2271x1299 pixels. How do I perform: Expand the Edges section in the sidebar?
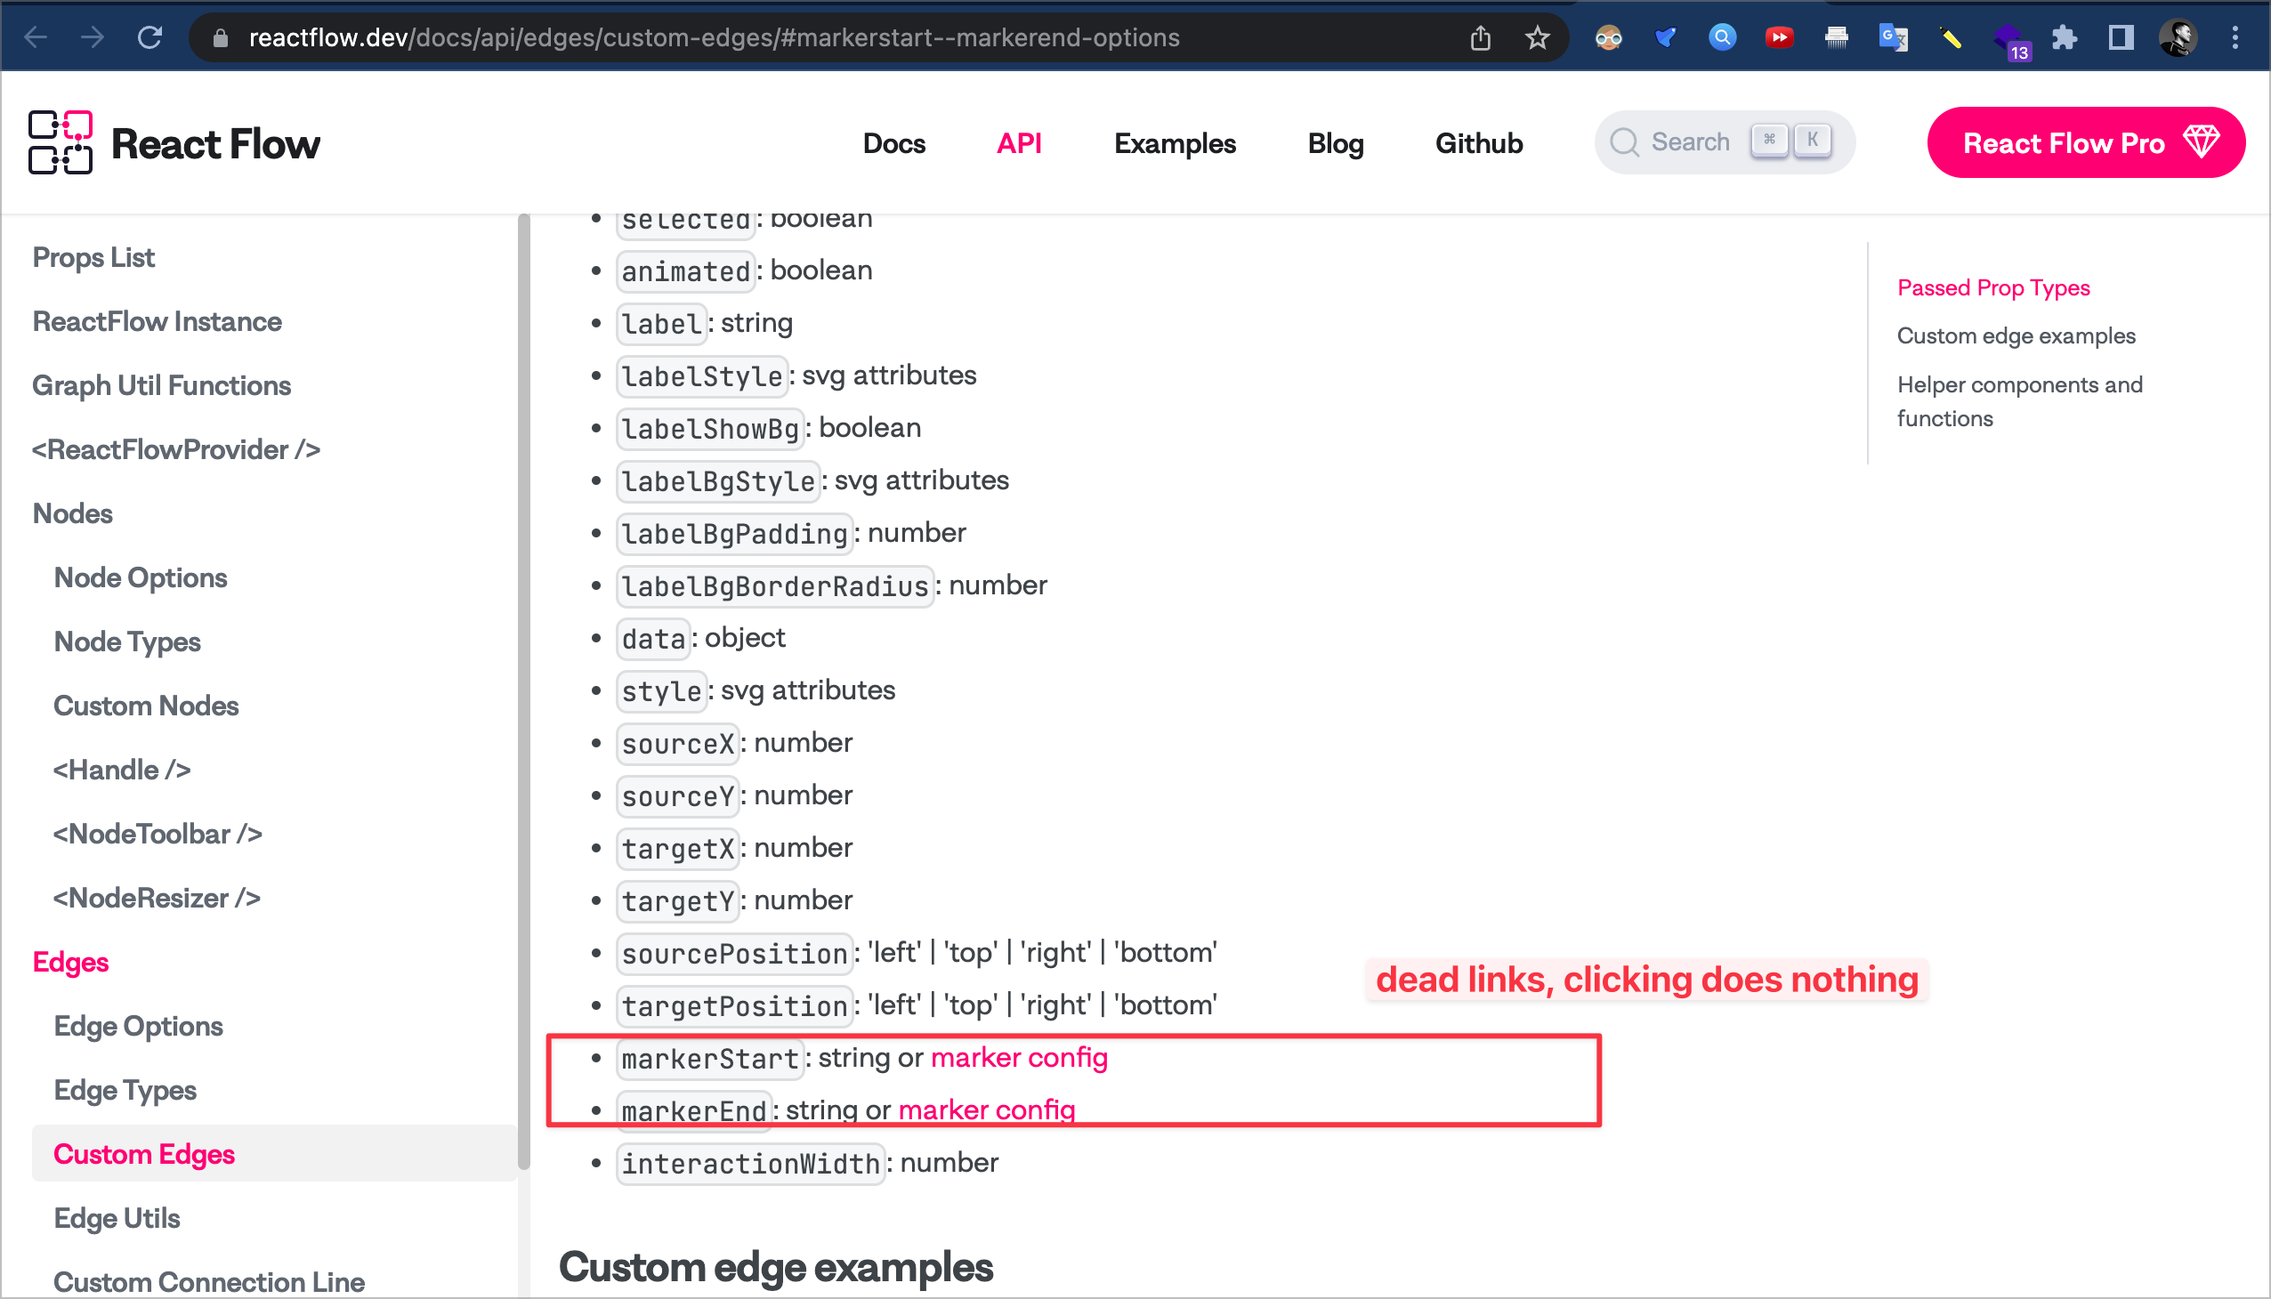click(x=70, y=962)
